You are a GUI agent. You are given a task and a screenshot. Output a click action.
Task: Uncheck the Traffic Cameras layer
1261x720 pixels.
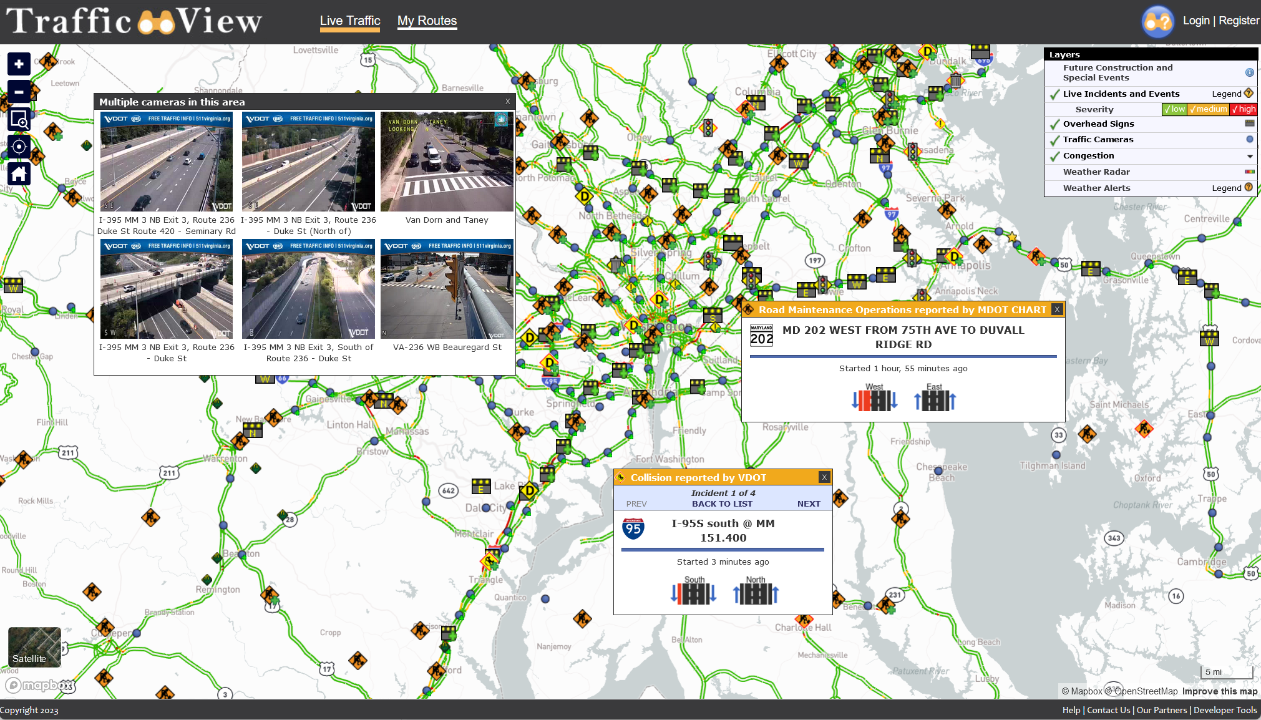1054,140
